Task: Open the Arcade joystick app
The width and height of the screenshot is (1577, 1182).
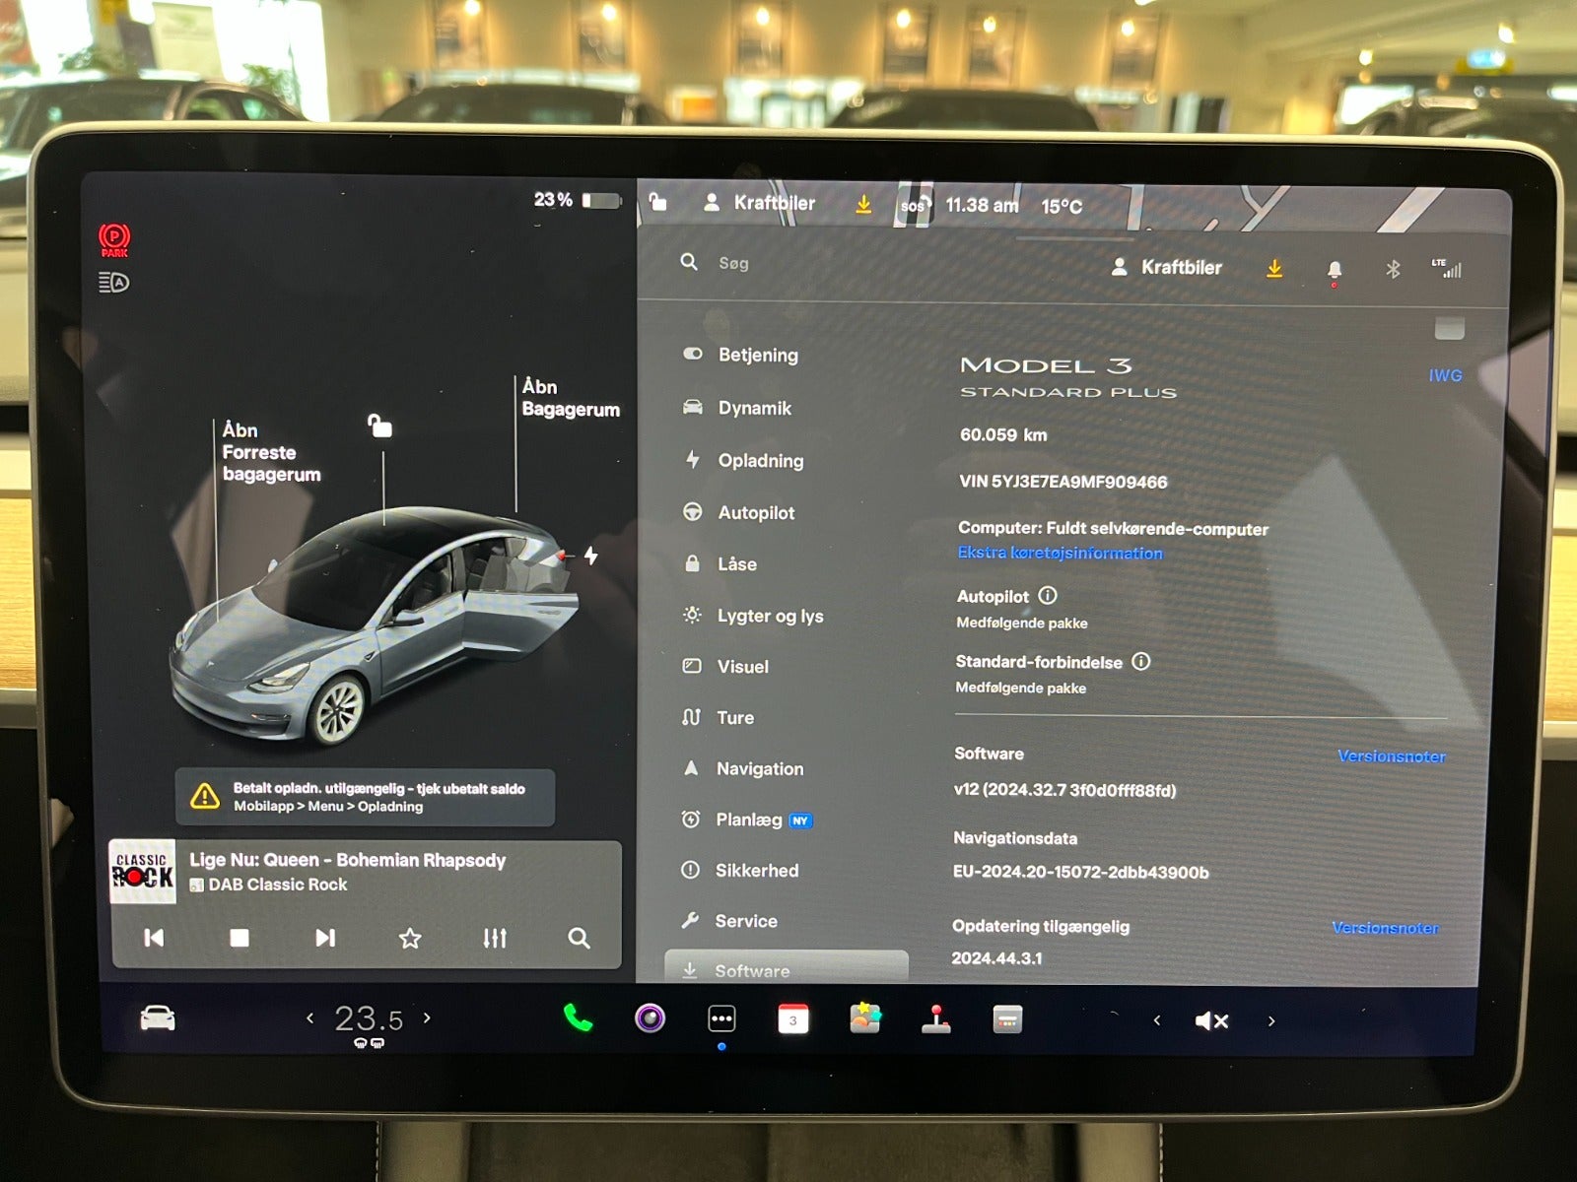Action: (x=936, y=1018)
